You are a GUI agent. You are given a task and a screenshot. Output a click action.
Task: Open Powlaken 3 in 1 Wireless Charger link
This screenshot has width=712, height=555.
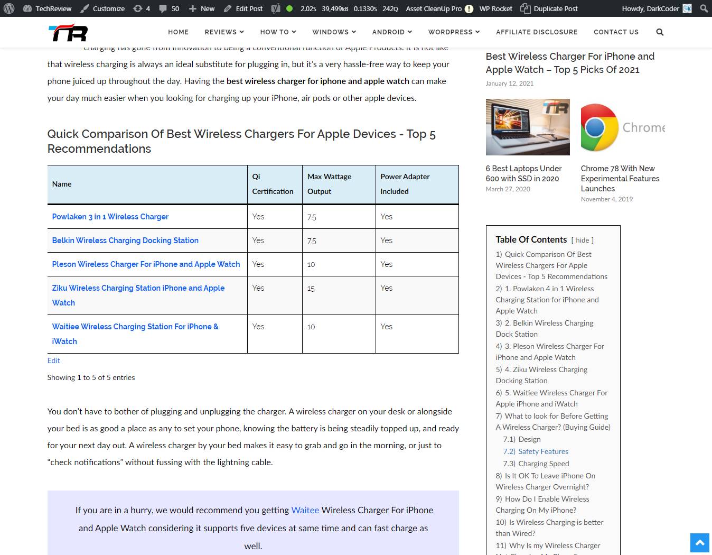(x=110, y=217)
